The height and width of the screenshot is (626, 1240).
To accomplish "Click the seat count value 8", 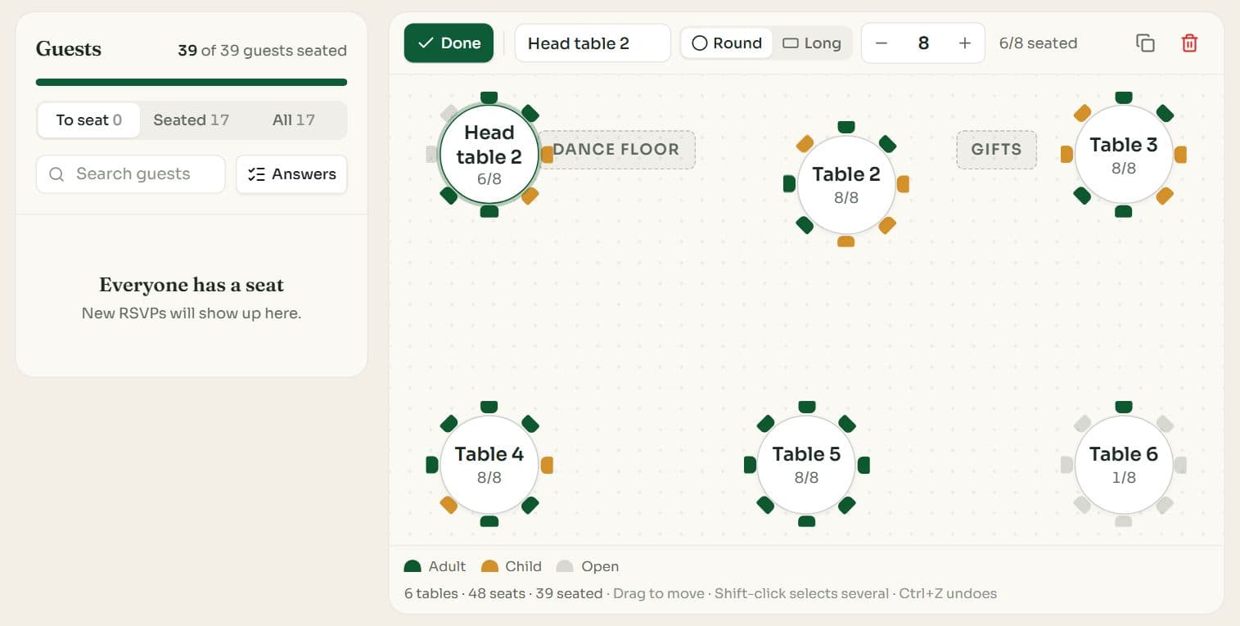I will coord(923,43).
